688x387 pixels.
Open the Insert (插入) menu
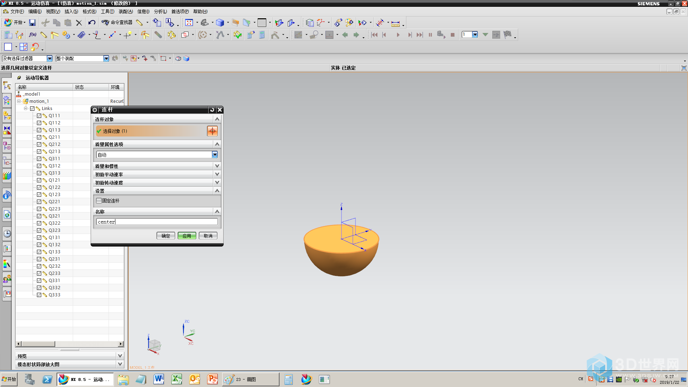[x=71, y=11]
